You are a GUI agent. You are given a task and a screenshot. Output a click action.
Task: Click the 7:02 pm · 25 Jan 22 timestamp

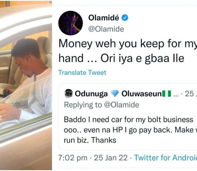93,158
